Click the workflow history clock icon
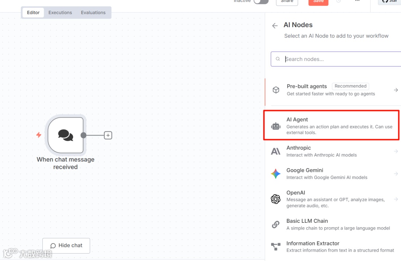Viewport: 401px width, 261px height. tap(338, 1)
